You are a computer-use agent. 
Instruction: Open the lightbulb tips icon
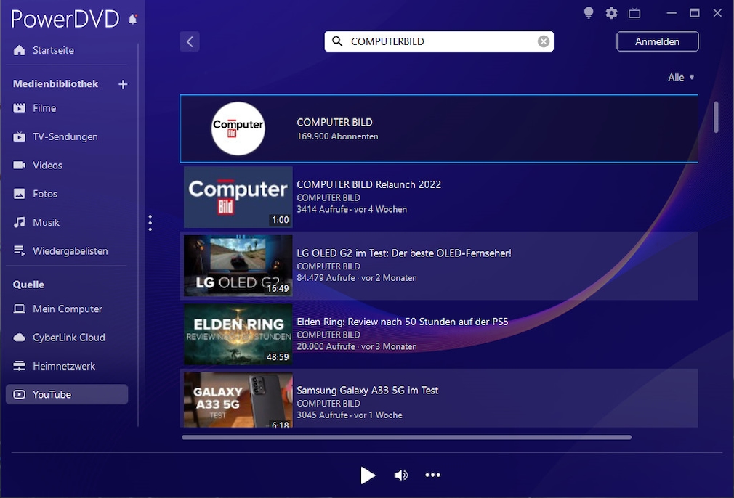(x=589, y=13)
